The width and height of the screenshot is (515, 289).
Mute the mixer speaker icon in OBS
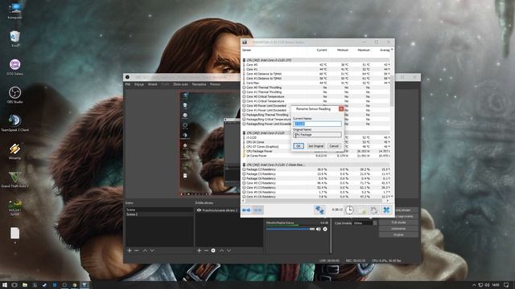point(319,229)
